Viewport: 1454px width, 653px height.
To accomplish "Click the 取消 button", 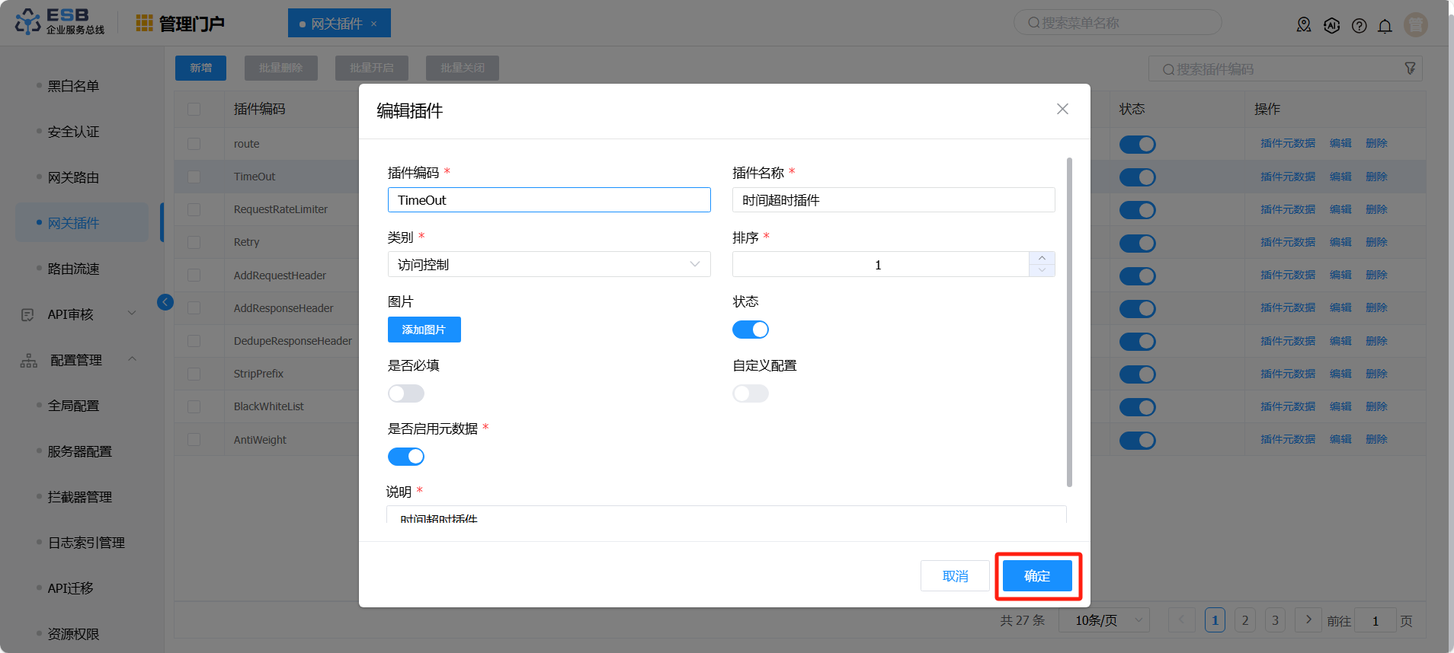I will (954, 576).
